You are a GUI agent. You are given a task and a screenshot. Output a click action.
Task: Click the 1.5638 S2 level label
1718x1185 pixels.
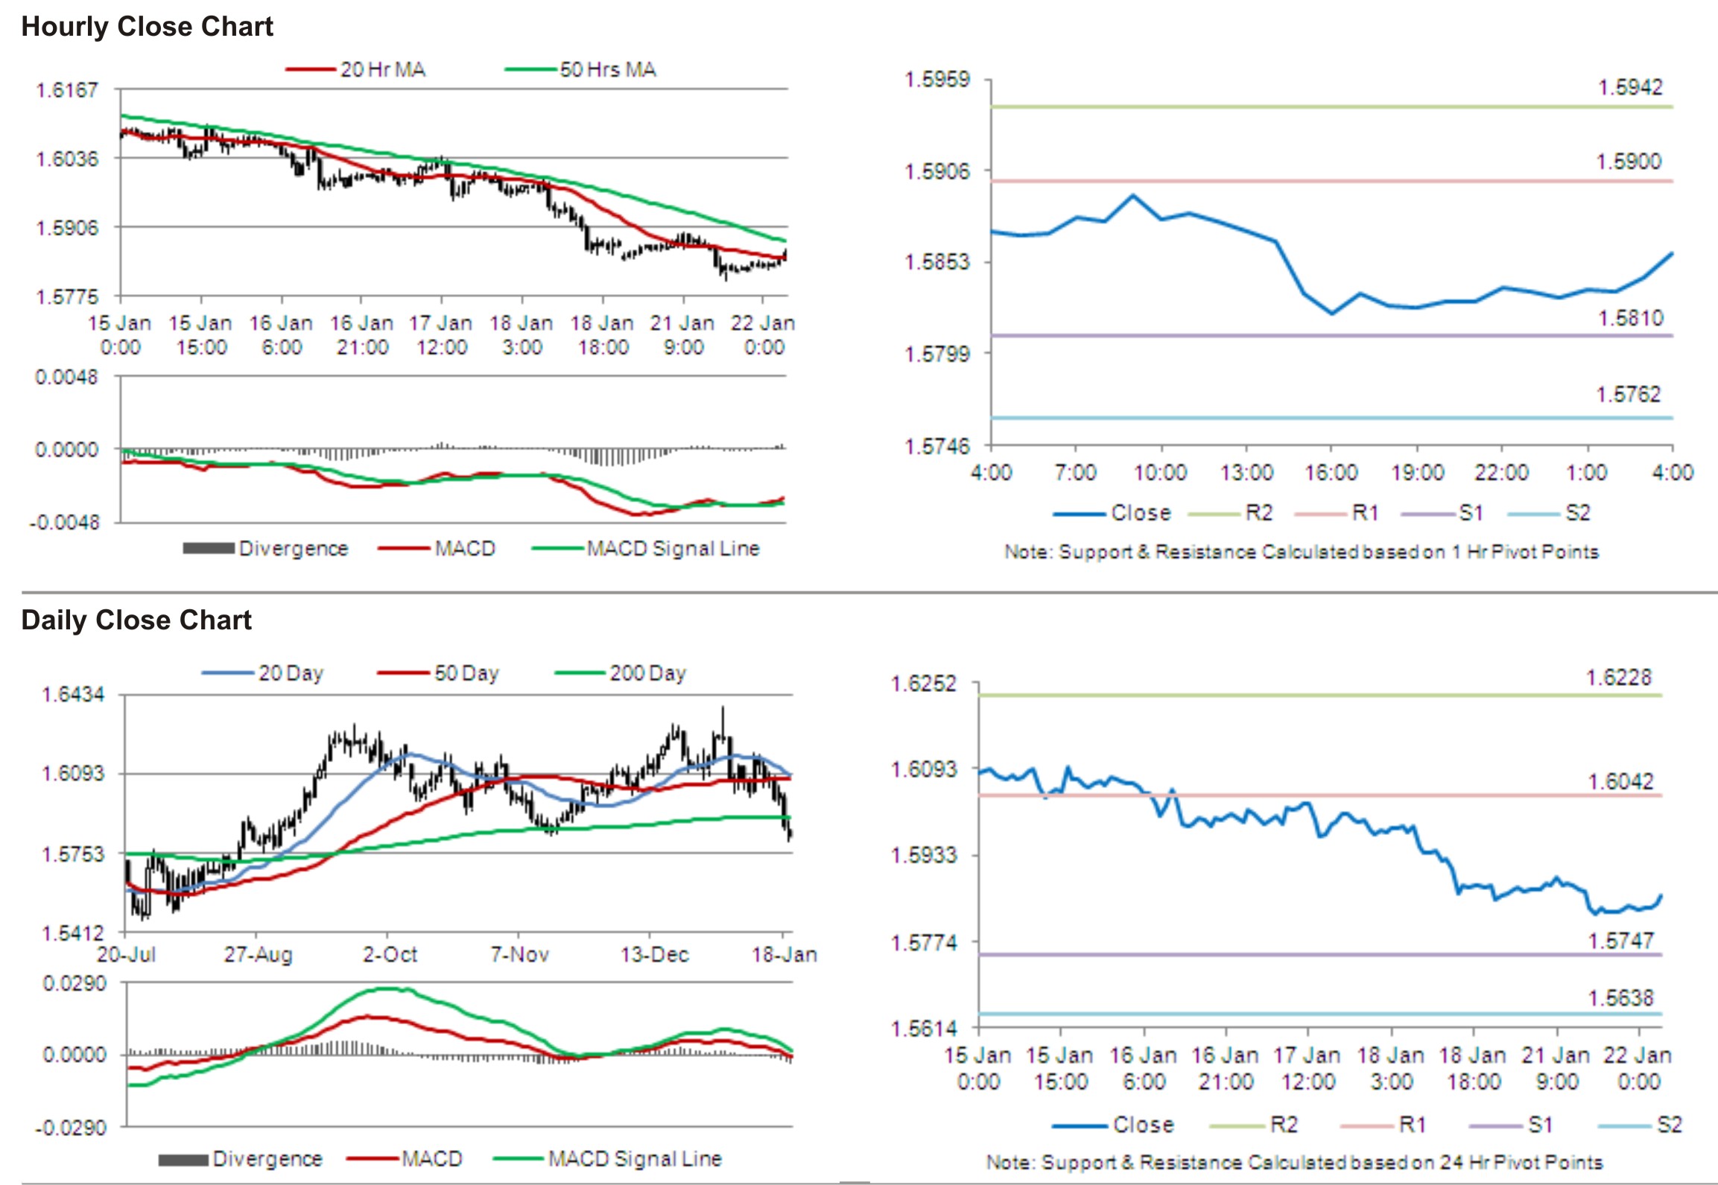[x=1620, y=998]
